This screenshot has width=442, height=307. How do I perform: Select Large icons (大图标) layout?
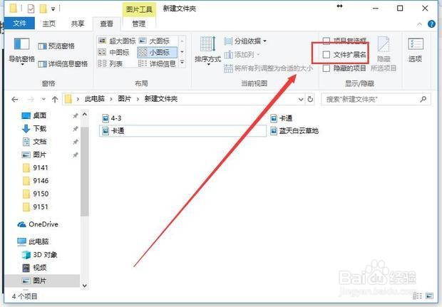(155, 41)
